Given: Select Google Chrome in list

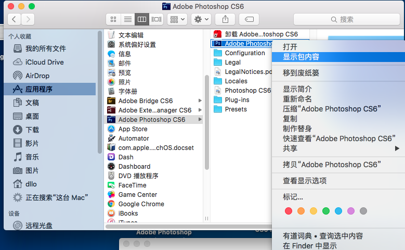Looking at the screenshot, I should pos(153,204).
